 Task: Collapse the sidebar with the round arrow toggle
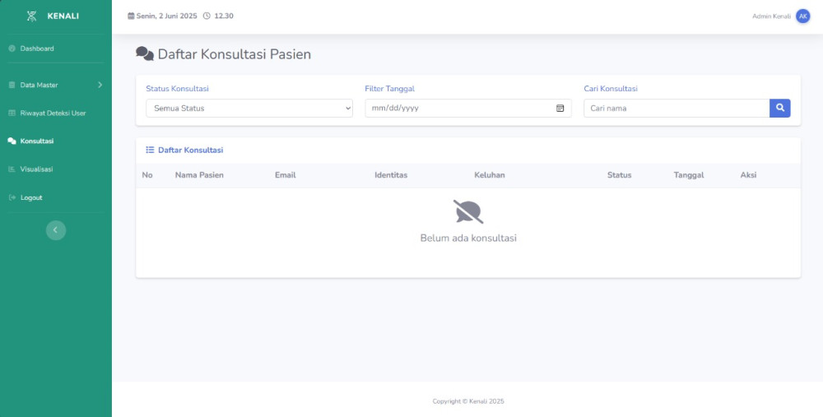(56, 230)
